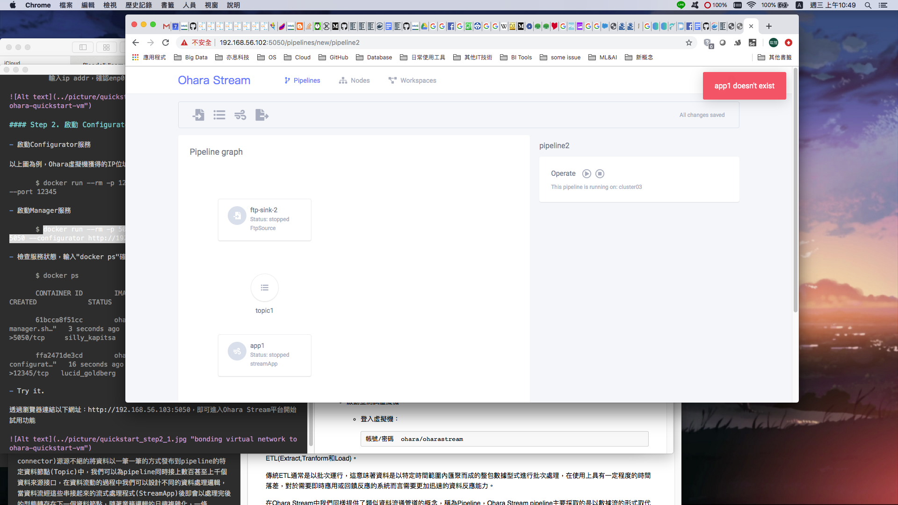
Task: Dismiss the 'app1 doesn't exist' notification
Action: pyautogui.click(x=745, y=86)
